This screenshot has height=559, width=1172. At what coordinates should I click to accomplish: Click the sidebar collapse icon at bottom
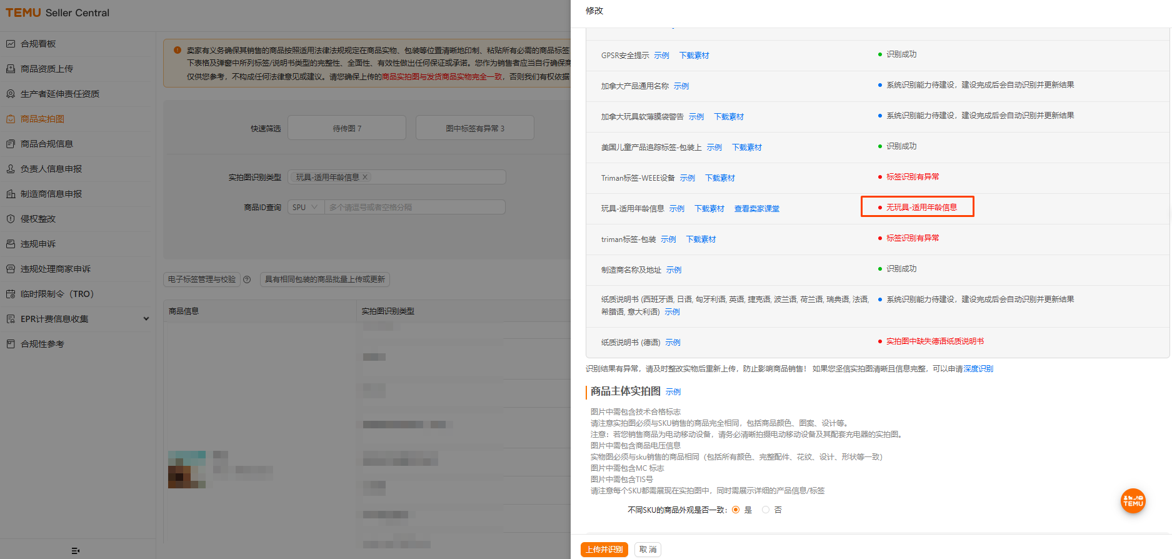coord(76,551)
